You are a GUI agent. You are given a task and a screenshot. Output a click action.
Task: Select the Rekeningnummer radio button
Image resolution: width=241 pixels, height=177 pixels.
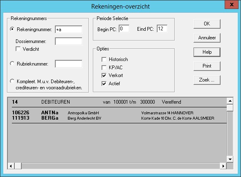coord(12,29)
